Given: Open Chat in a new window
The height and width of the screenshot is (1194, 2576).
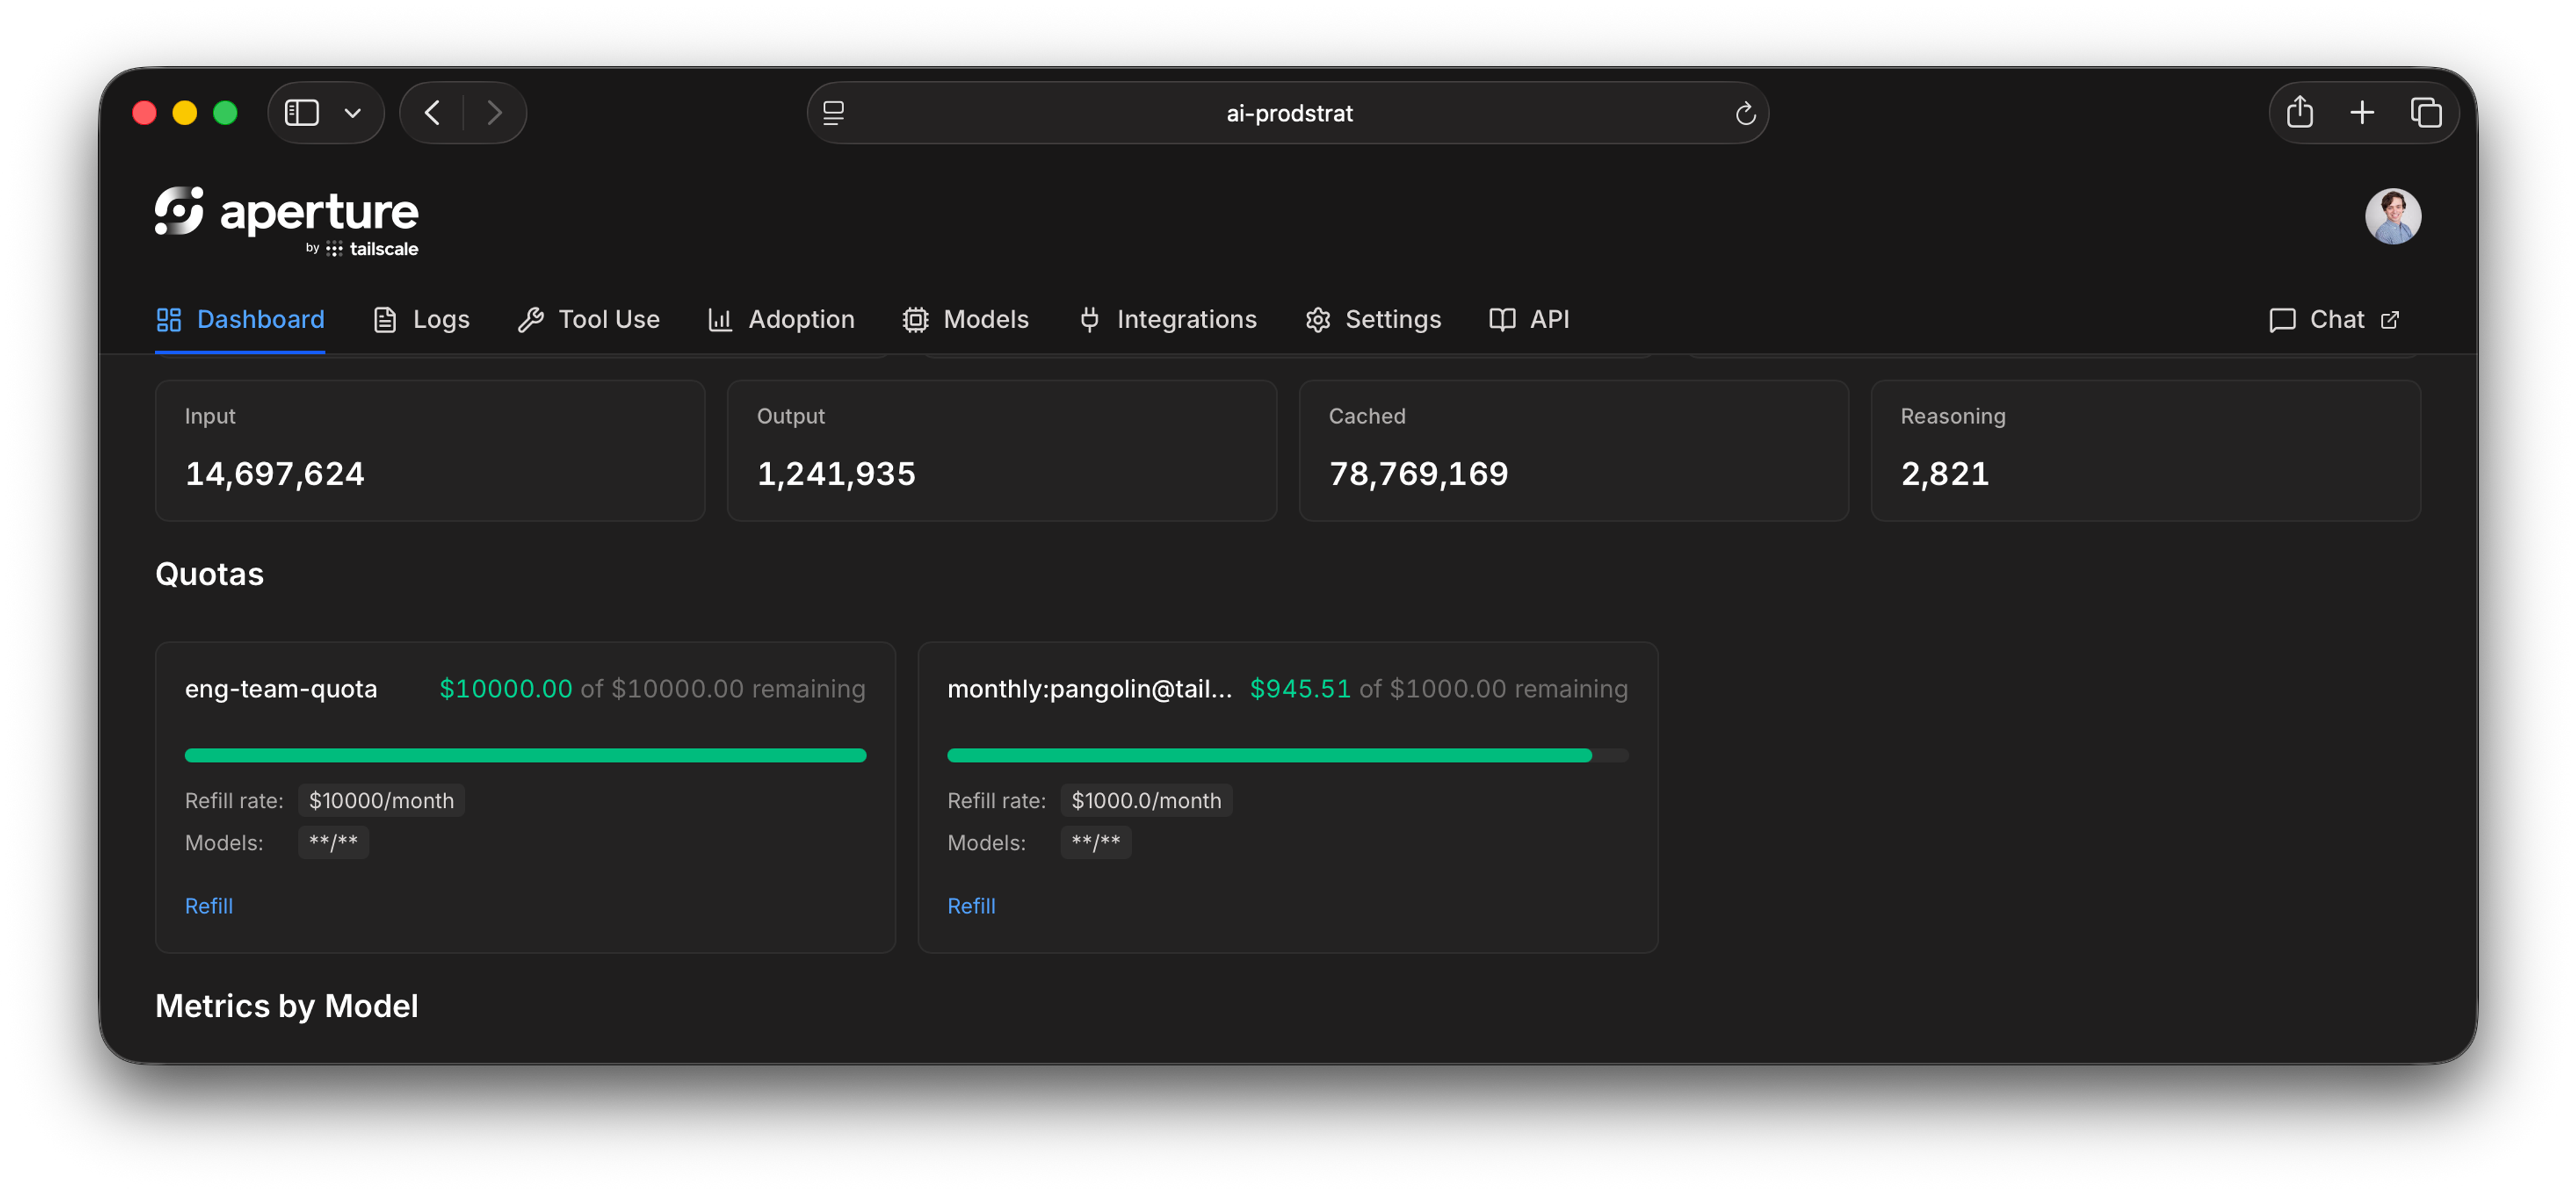Looking at the screenshot, I should (x=2335, y=318).
